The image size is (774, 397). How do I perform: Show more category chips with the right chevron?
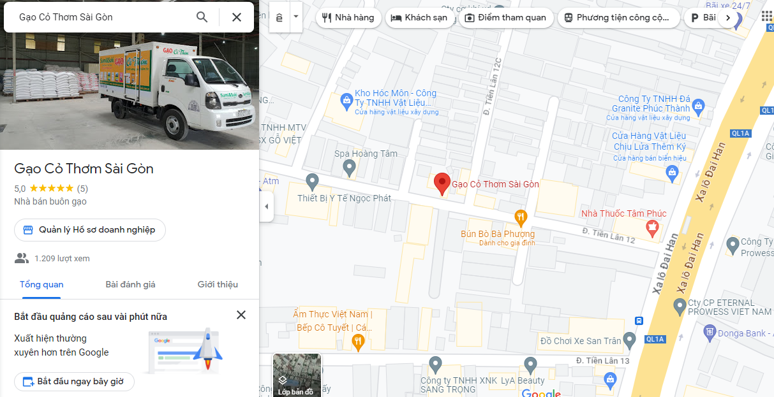coord(728,18)
